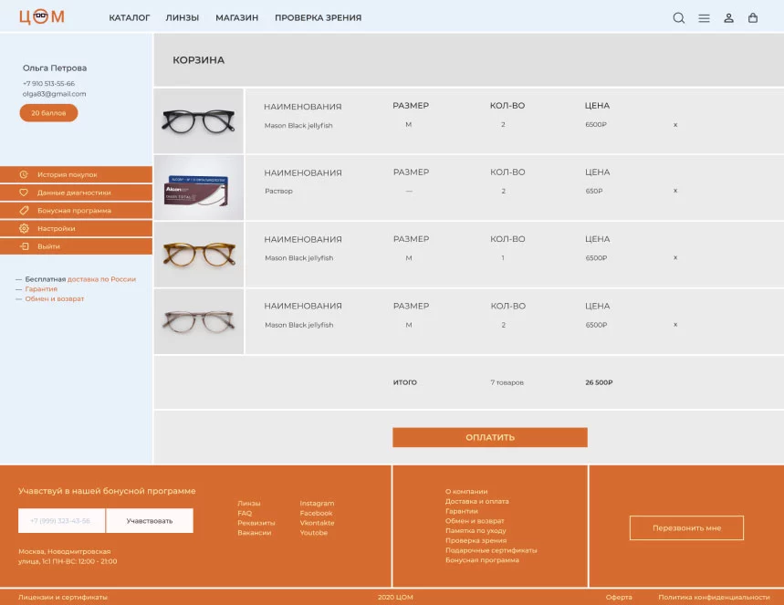Open the black round glasses thumbnail

(198, 121)
